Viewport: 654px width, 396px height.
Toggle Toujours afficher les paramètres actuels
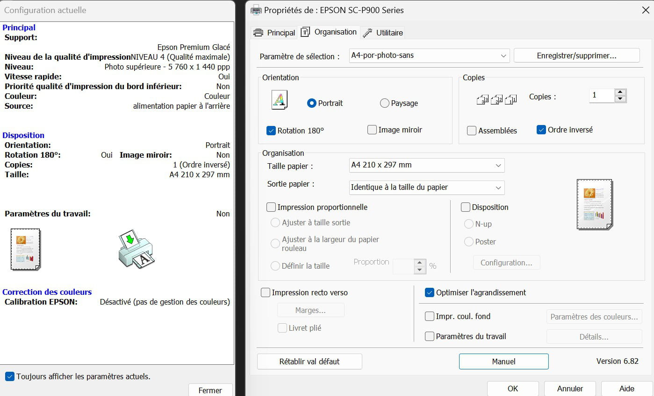point(9,376)
